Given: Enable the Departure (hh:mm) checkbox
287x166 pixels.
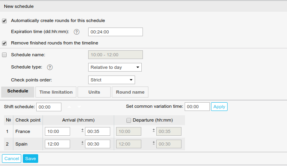Looking at the screenshot, I should tap(128, 120).
